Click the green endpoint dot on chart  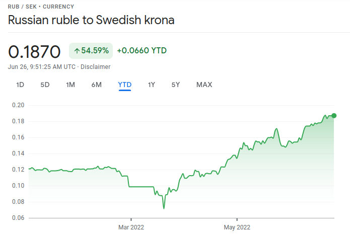[333, 115]
